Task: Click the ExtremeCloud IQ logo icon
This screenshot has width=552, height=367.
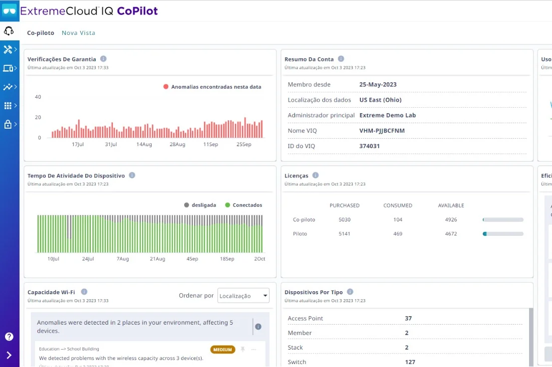Action: 9,10
